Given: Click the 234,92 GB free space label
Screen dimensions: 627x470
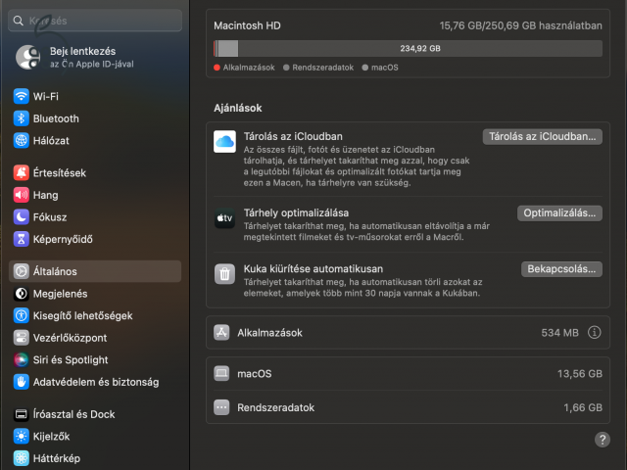Looking at the screenshot, I should [x=420, y=48].
